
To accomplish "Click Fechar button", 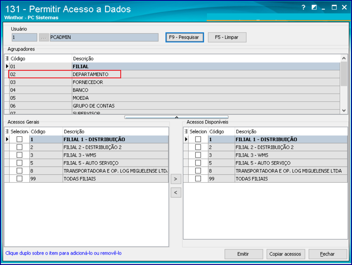I will [328, 254].
